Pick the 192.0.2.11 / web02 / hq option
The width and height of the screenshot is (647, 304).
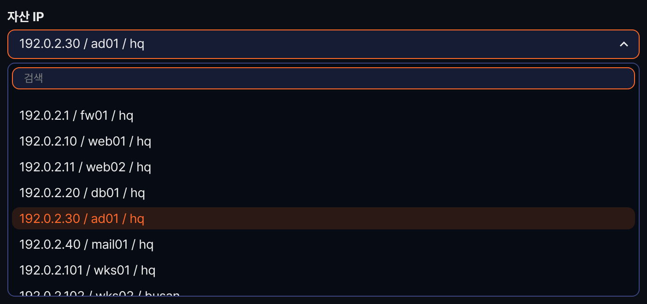(323, 167)
